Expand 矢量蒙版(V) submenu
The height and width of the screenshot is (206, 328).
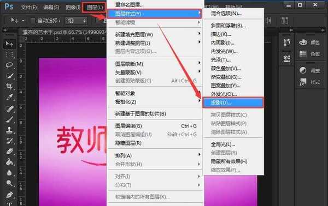pos(155,72)
